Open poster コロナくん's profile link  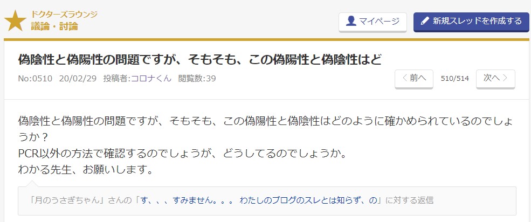[x=151, y=79]
